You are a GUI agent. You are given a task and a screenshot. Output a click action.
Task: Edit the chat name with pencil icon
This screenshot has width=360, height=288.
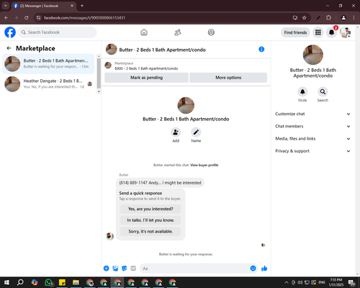click(196, 132)
